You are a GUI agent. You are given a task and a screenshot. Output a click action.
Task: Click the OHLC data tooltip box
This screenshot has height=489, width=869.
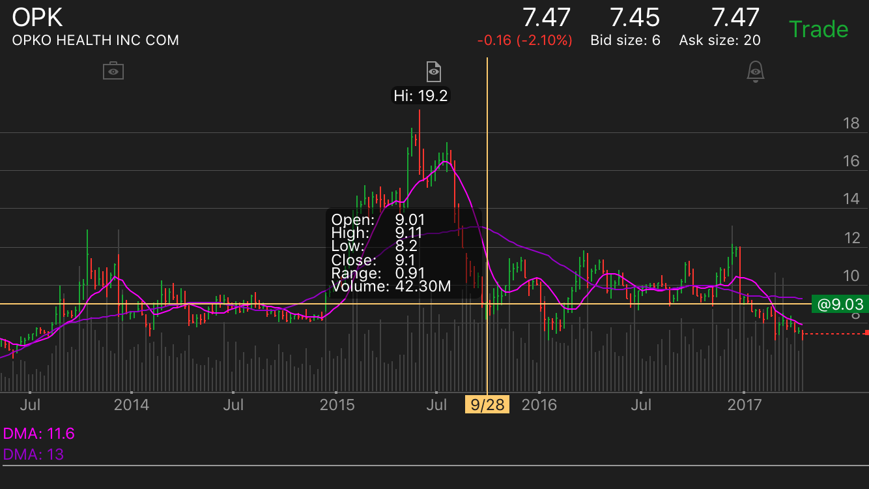(404, 253)
